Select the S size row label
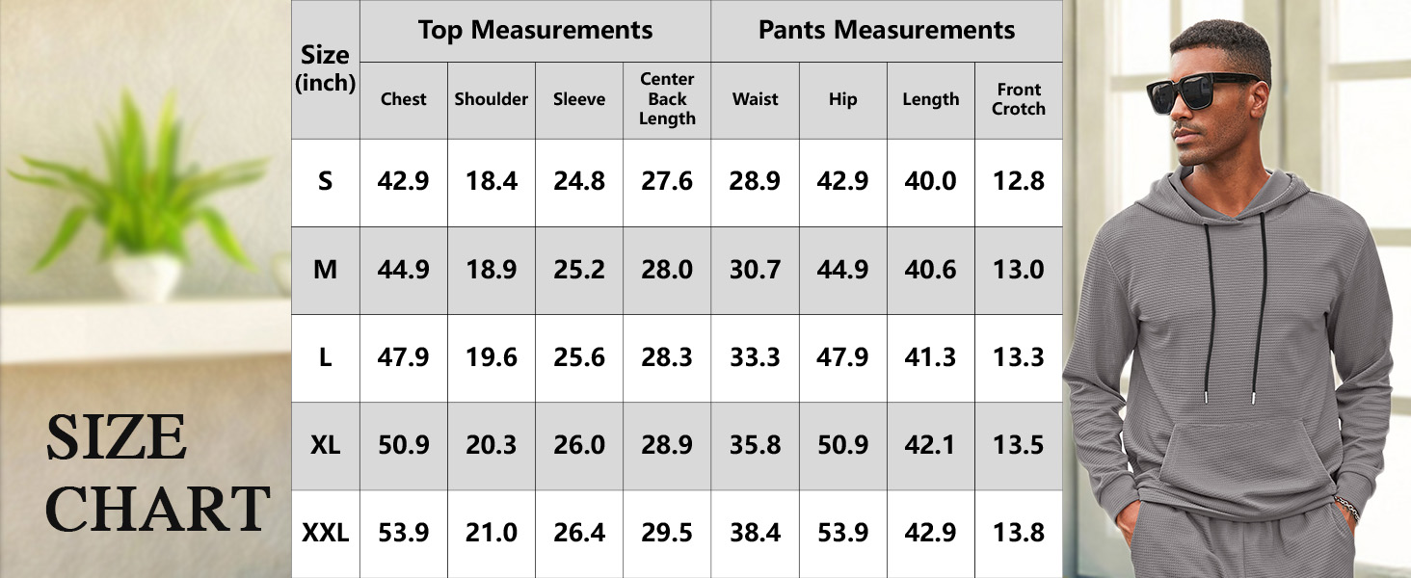The width and height of the screenshot is (1411, 578). coord(326,181)
